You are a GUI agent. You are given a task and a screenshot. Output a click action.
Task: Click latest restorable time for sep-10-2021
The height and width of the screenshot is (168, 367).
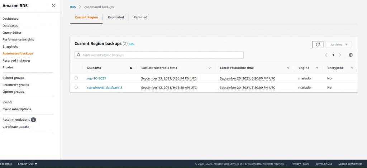247,78
